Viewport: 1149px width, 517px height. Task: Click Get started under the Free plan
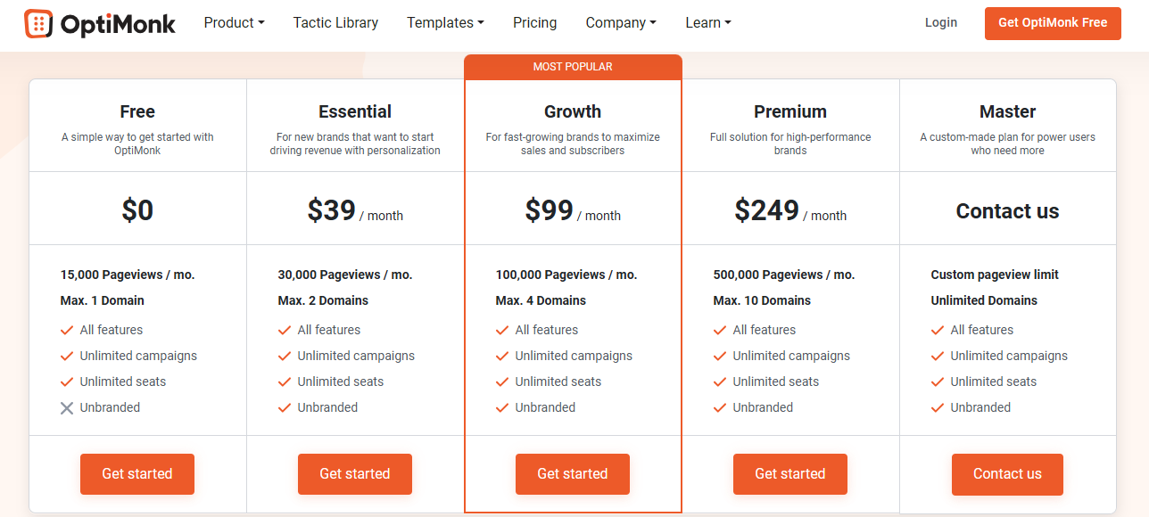click(137, 474)
